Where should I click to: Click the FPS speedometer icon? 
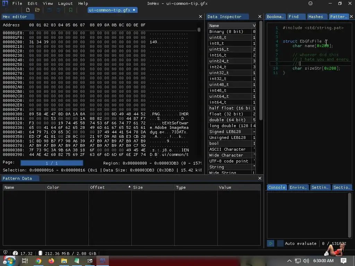[15, 253]
